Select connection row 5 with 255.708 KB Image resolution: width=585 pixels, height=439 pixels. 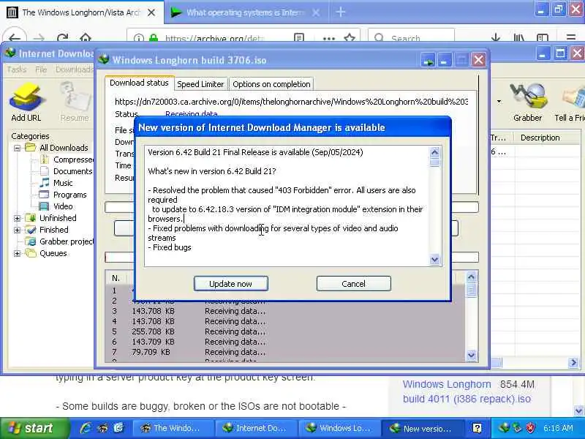[x=285, y=331]
